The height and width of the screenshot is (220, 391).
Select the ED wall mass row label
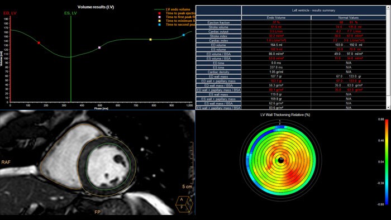(x=218, y=76)
